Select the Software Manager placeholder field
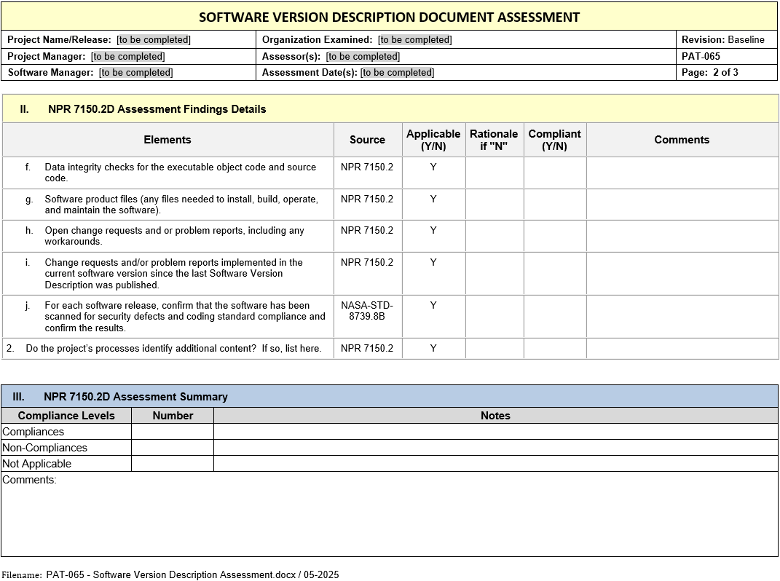This screenshot has width=780, height=581. (136, 72)
